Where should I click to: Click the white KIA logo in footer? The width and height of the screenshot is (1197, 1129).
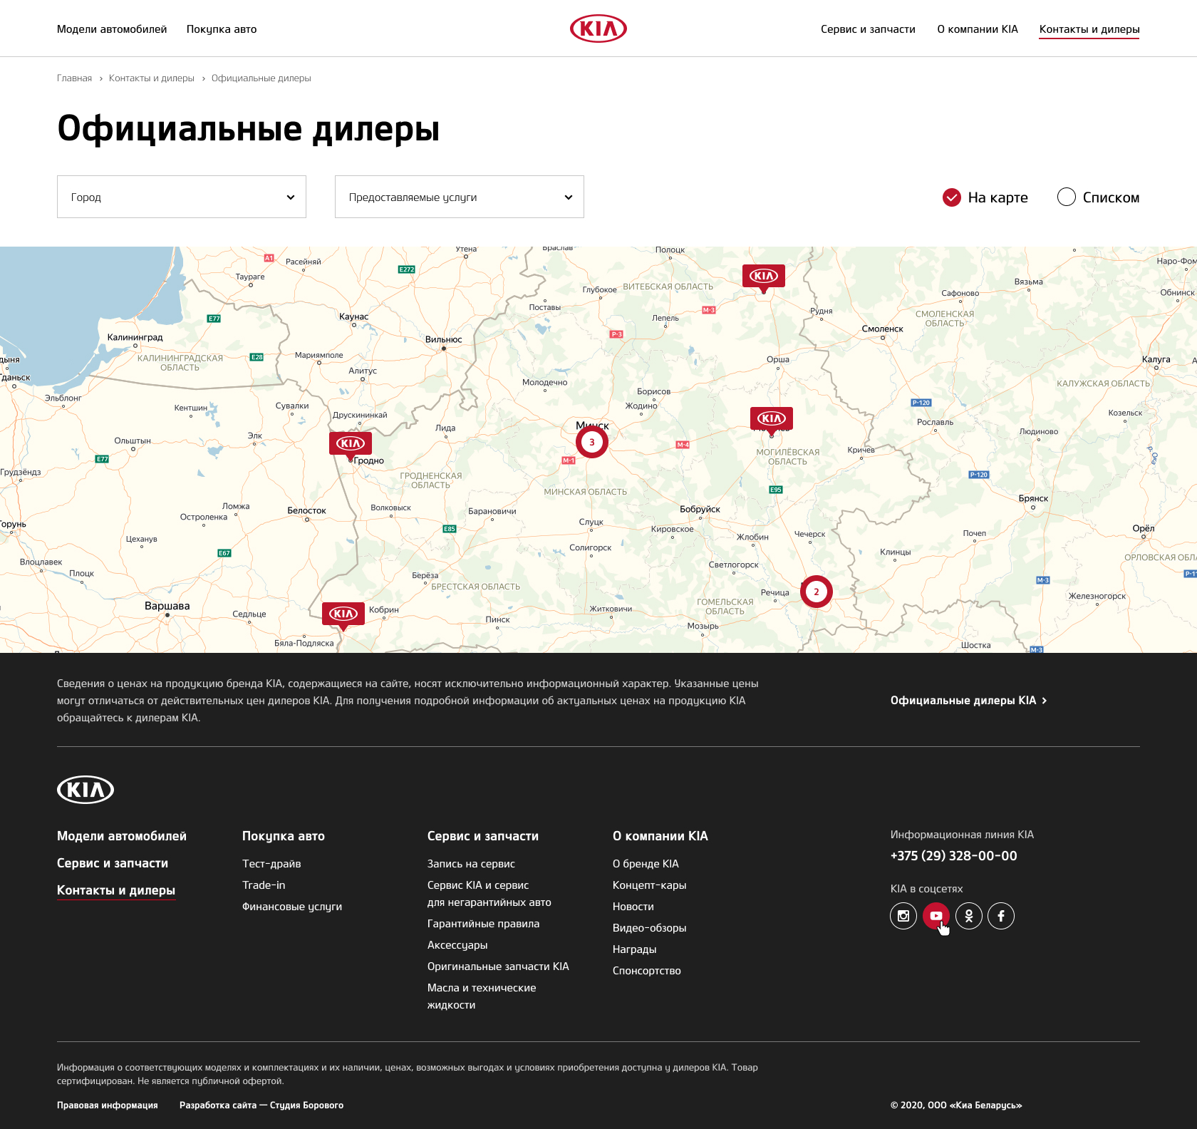coord(85,790)
